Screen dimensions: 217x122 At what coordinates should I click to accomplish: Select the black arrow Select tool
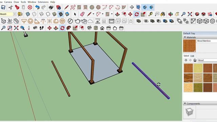[x=75, y=14]
